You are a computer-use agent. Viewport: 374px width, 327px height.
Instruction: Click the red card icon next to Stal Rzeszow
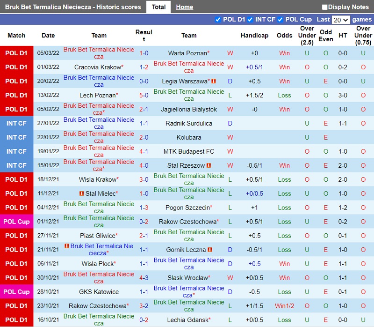[x=209, y=165]
